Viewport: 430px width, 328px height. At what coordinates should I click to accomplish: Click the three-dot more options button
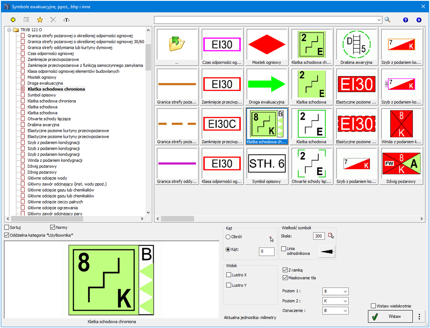[419, 316]
